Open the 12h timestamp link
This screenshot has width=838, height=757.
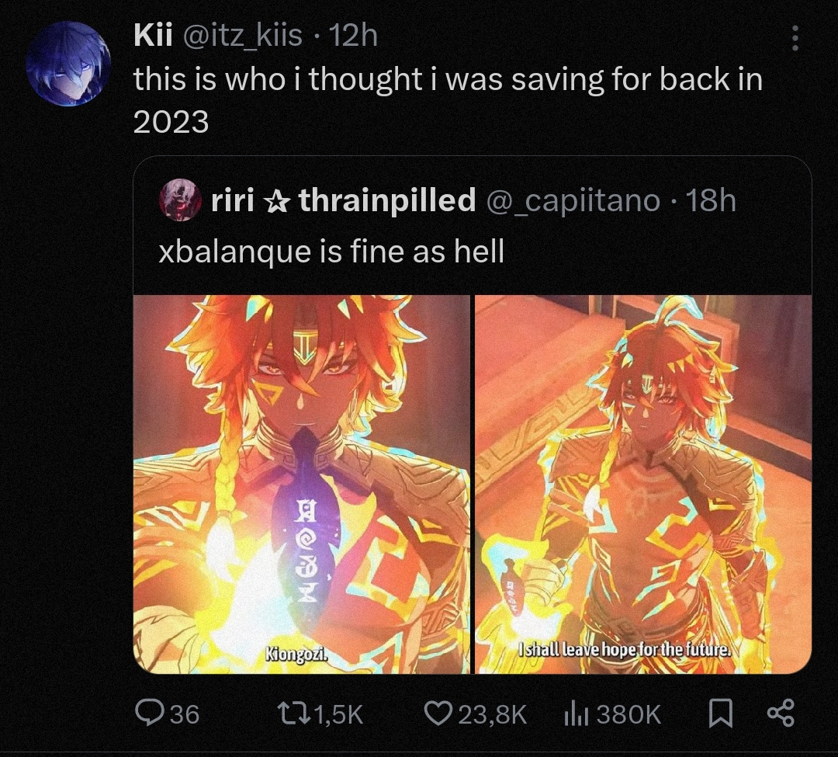[353, 36]
